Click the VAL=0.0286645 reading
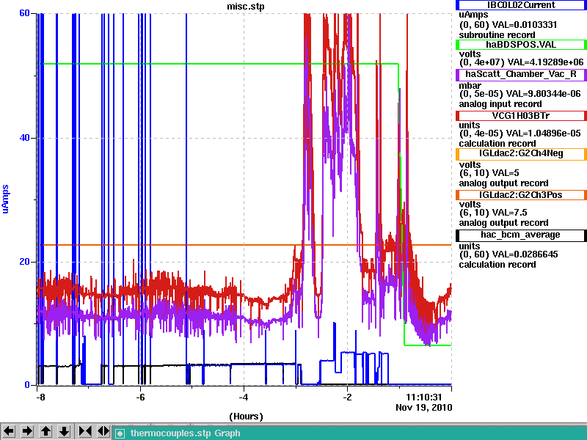Viewport: 587px width, 440px height. [525, 254]
